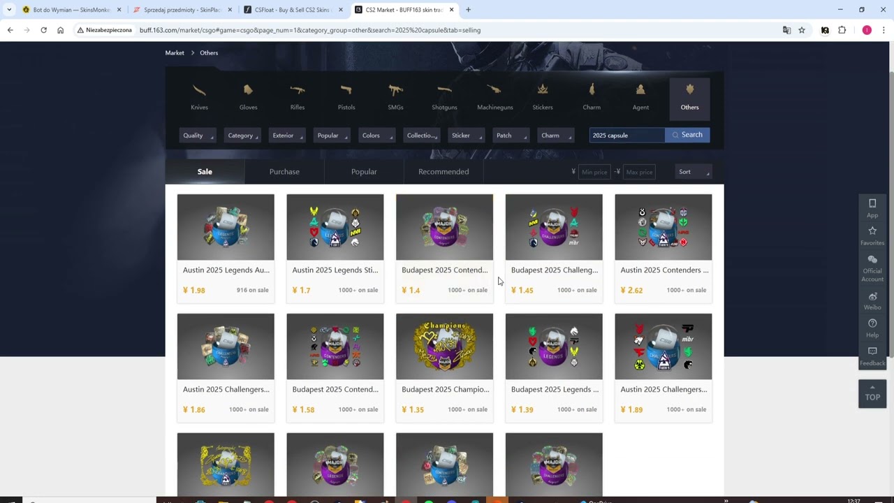Open the ¥ 1.39 Budapest Legends thumbnail
This screenshot has width=894, height=503.
point(554,347)
